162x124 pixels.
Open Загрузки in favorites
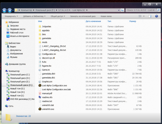[x=14, y=26]
